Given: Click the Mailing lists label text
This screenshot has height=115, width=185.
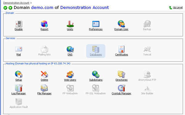Looking at the screenshot, I should pos(44,55).
